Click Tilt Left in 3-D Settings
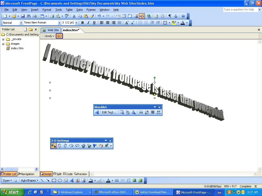Screen dimensions: 262x196 pyautogui.click(x=71, y=146)
